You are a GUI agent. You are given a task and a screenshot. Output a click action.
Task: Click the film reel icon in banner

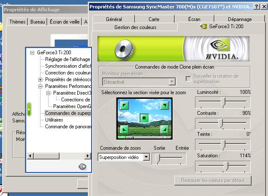(124, 50)
